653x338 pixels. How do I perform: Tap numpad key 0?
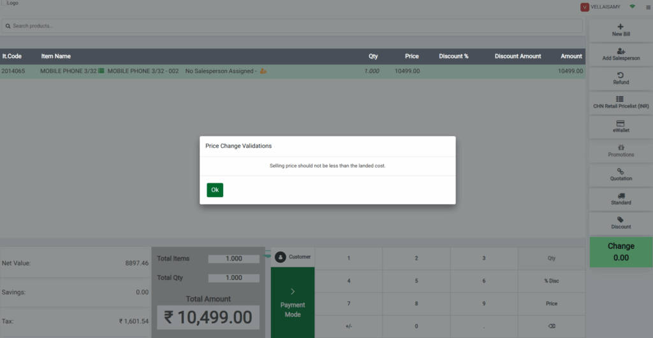click(x=416, y=327)
